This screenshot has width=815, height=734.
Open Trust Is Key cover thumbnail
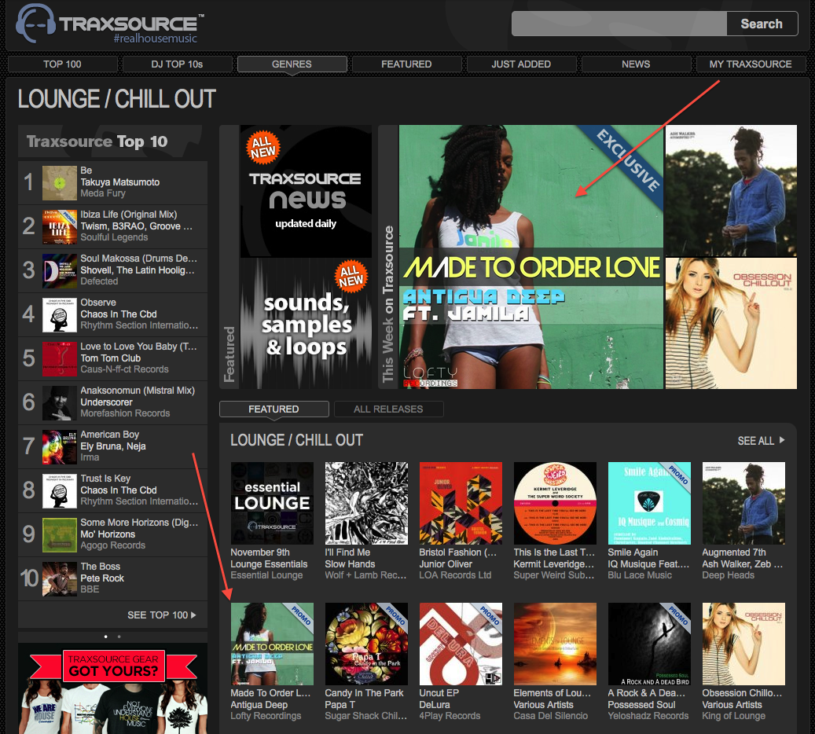tap(60, 491)
